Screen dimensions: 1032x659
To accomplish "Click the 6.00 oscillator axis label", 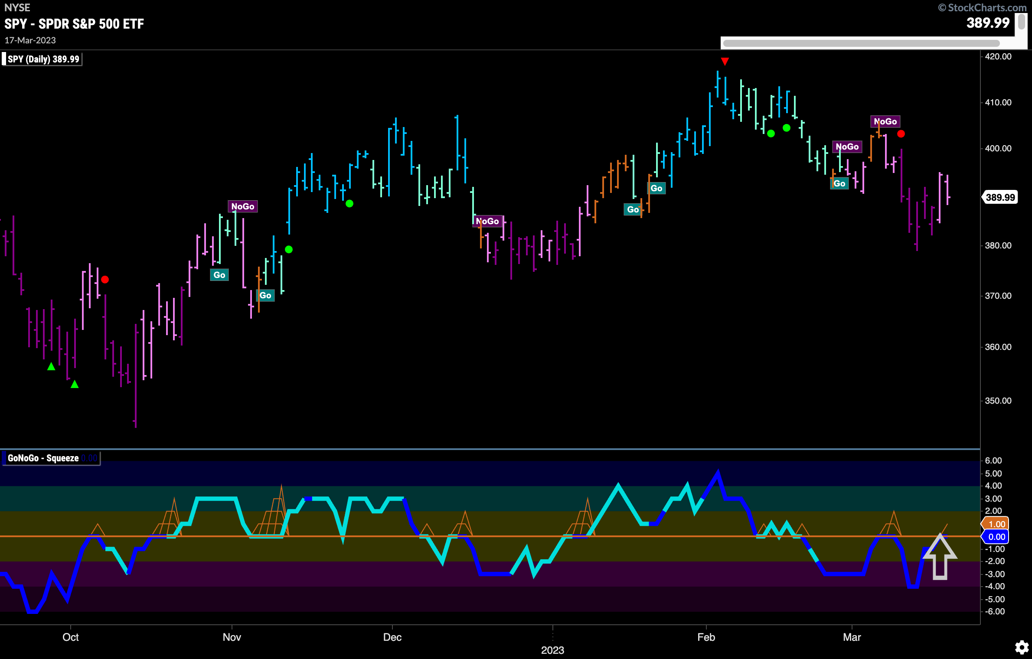I will [x=993, y=460].
